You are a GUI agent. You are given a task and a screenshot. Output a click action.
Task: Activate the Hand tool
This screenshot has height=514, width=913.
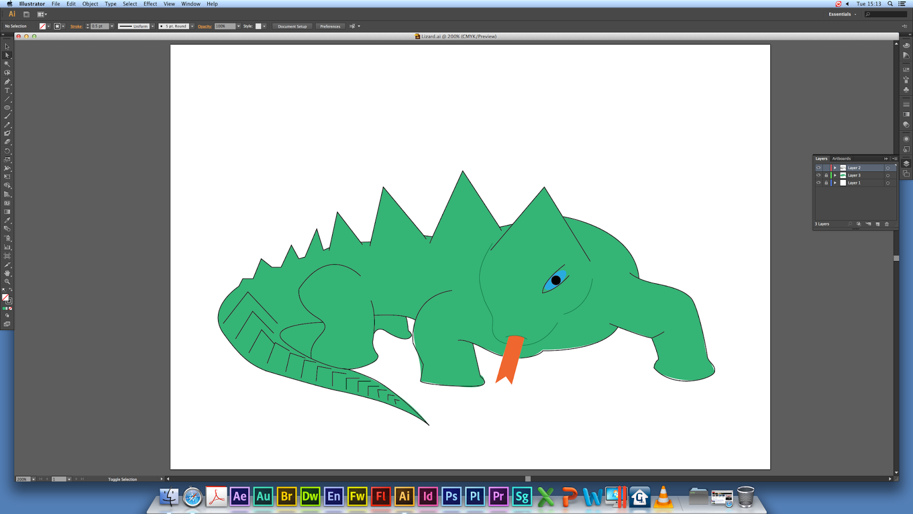pos(7,273)
